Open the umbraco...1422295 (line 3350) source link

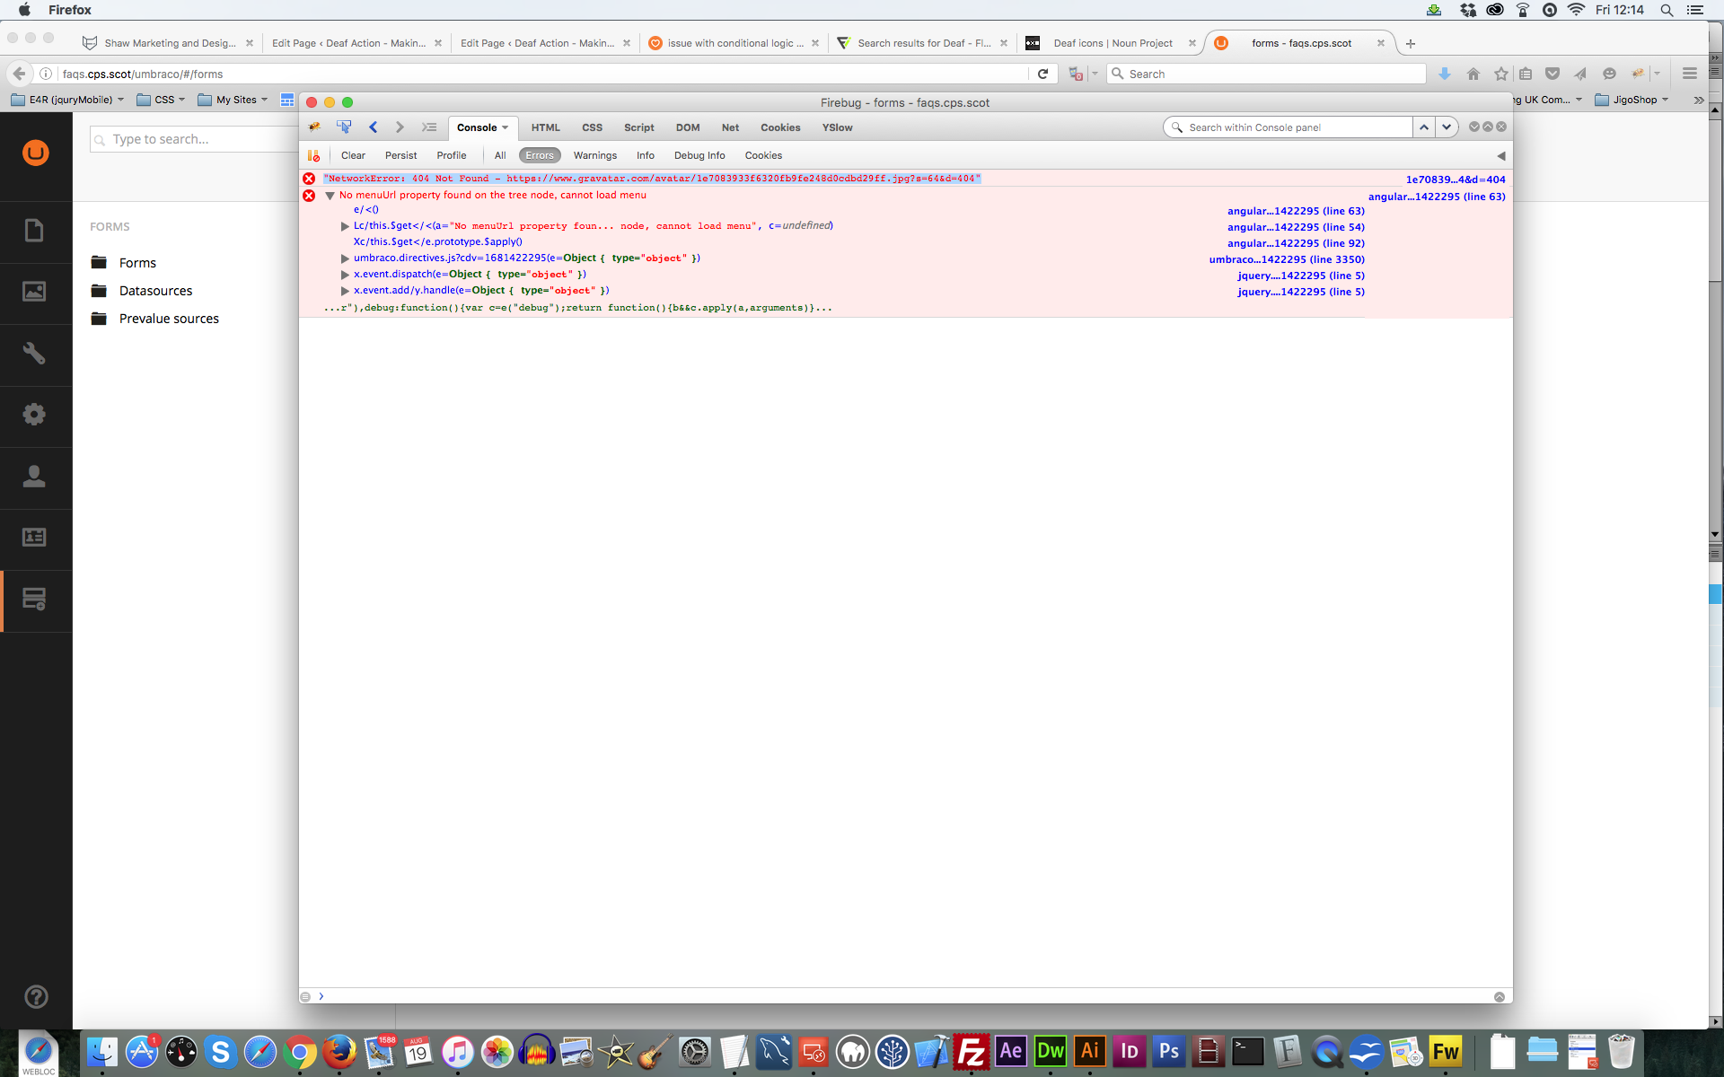[1287, 259]
